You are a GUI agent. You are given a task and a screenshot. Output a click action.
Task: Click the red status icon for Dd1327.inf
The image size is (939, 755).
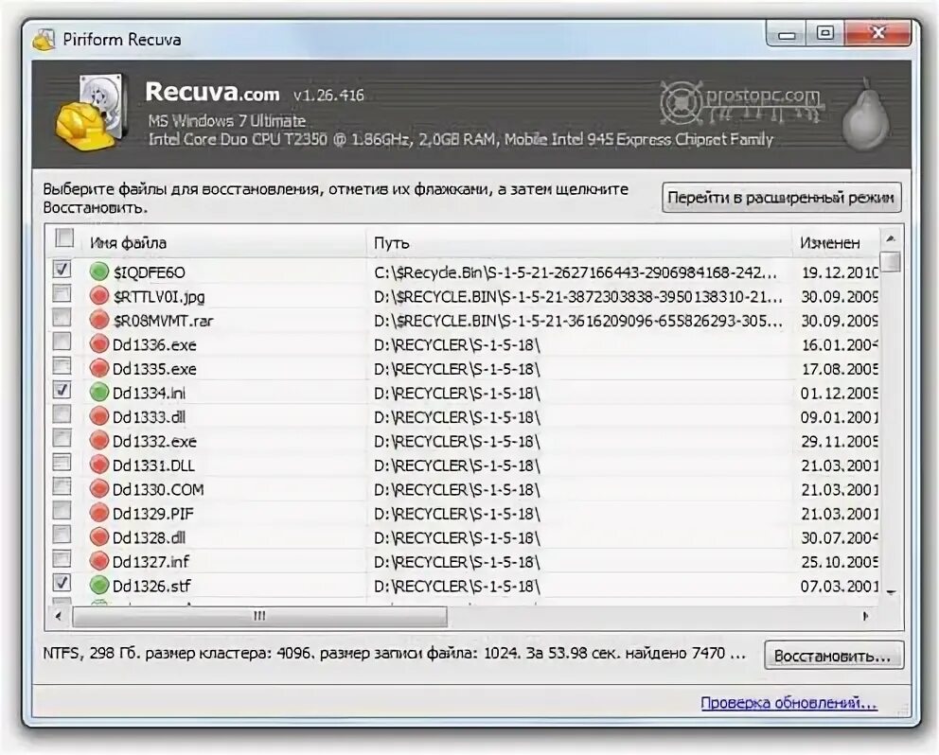click(x=98, y=562)
